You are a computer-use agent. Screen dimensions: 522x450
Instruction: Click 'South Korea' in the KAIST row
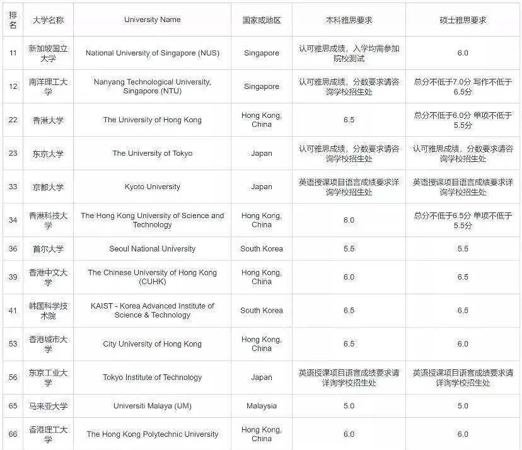pos(262,310)
